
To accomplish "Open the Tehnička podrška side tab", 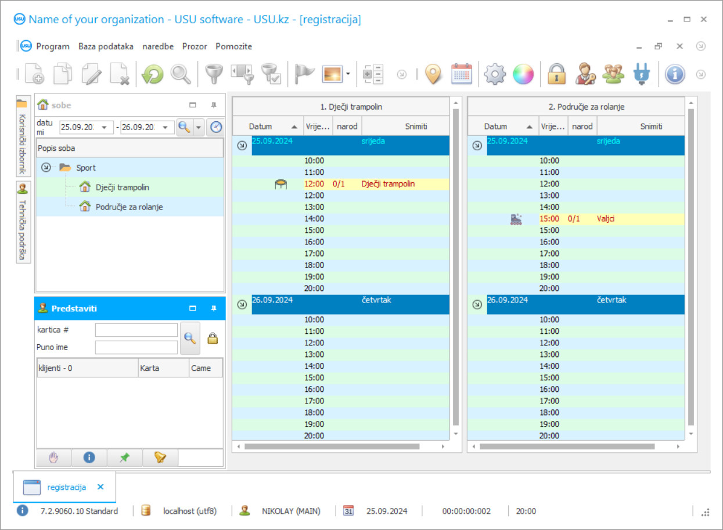I will click(x=23, y=222).
